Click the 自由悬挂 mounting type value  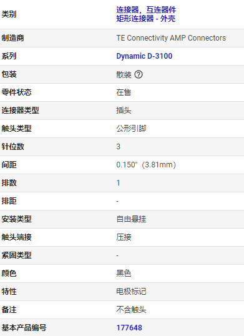131,219
